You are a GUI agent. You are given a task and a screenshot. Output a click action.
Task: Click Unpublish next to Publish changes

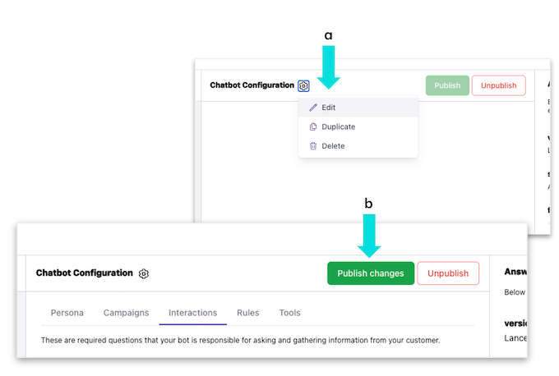pyautogui.click(x=448, y=273)
